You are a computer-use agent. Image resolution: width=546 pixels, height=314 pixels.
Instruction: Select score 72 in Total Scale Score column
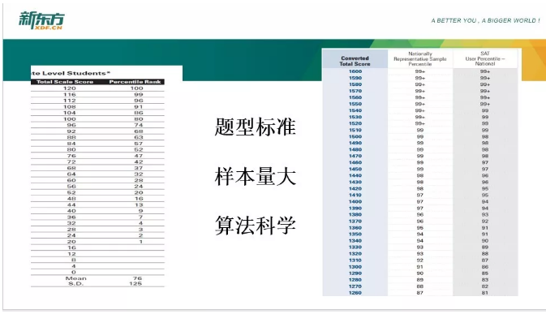click(x=71, y=162)
